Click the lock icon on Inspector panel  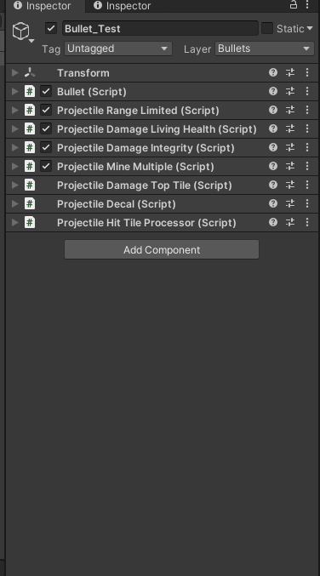[x=293, y=4]
